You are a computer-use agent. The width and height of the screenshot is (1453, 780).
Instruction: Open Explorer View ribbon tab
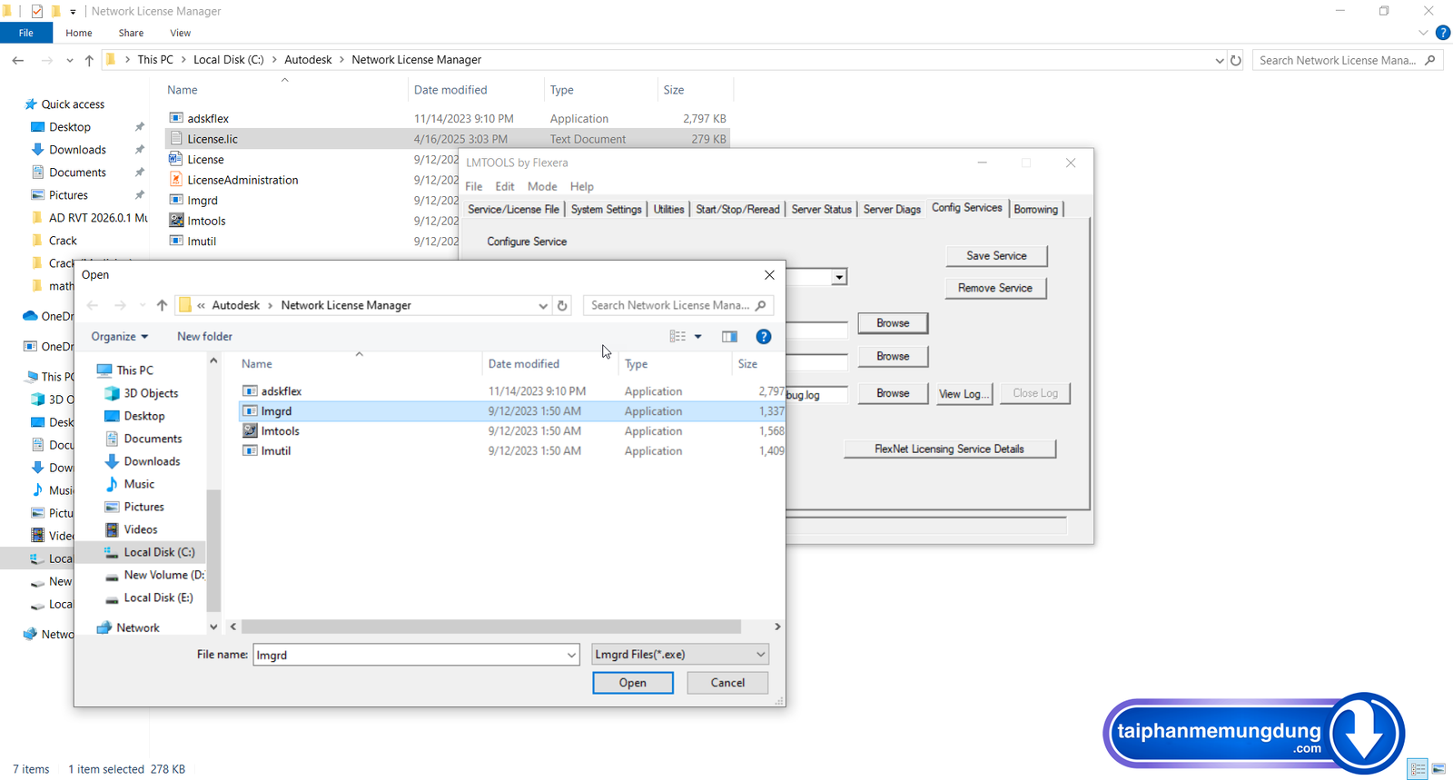click(181, 33)
